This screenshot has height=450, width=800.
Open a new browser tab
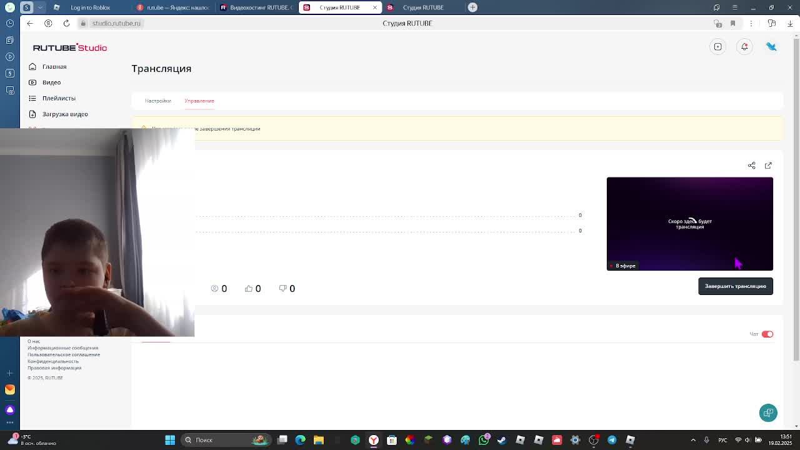click(x=472, y=7)
